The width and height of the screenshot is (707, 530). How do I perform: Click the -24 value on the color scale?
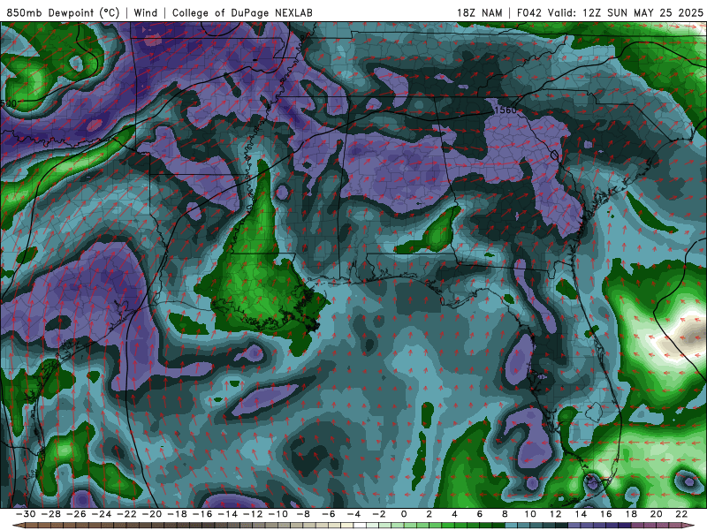point(101,514)
